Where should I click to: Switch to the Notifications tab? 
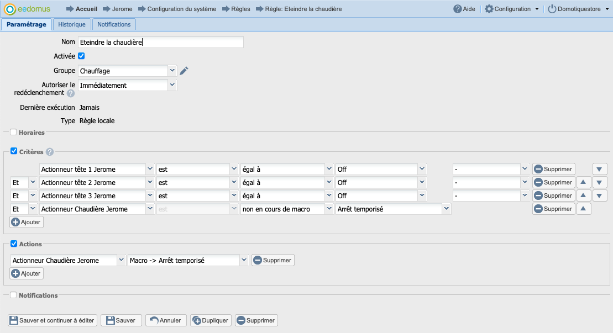pos(114,24)
